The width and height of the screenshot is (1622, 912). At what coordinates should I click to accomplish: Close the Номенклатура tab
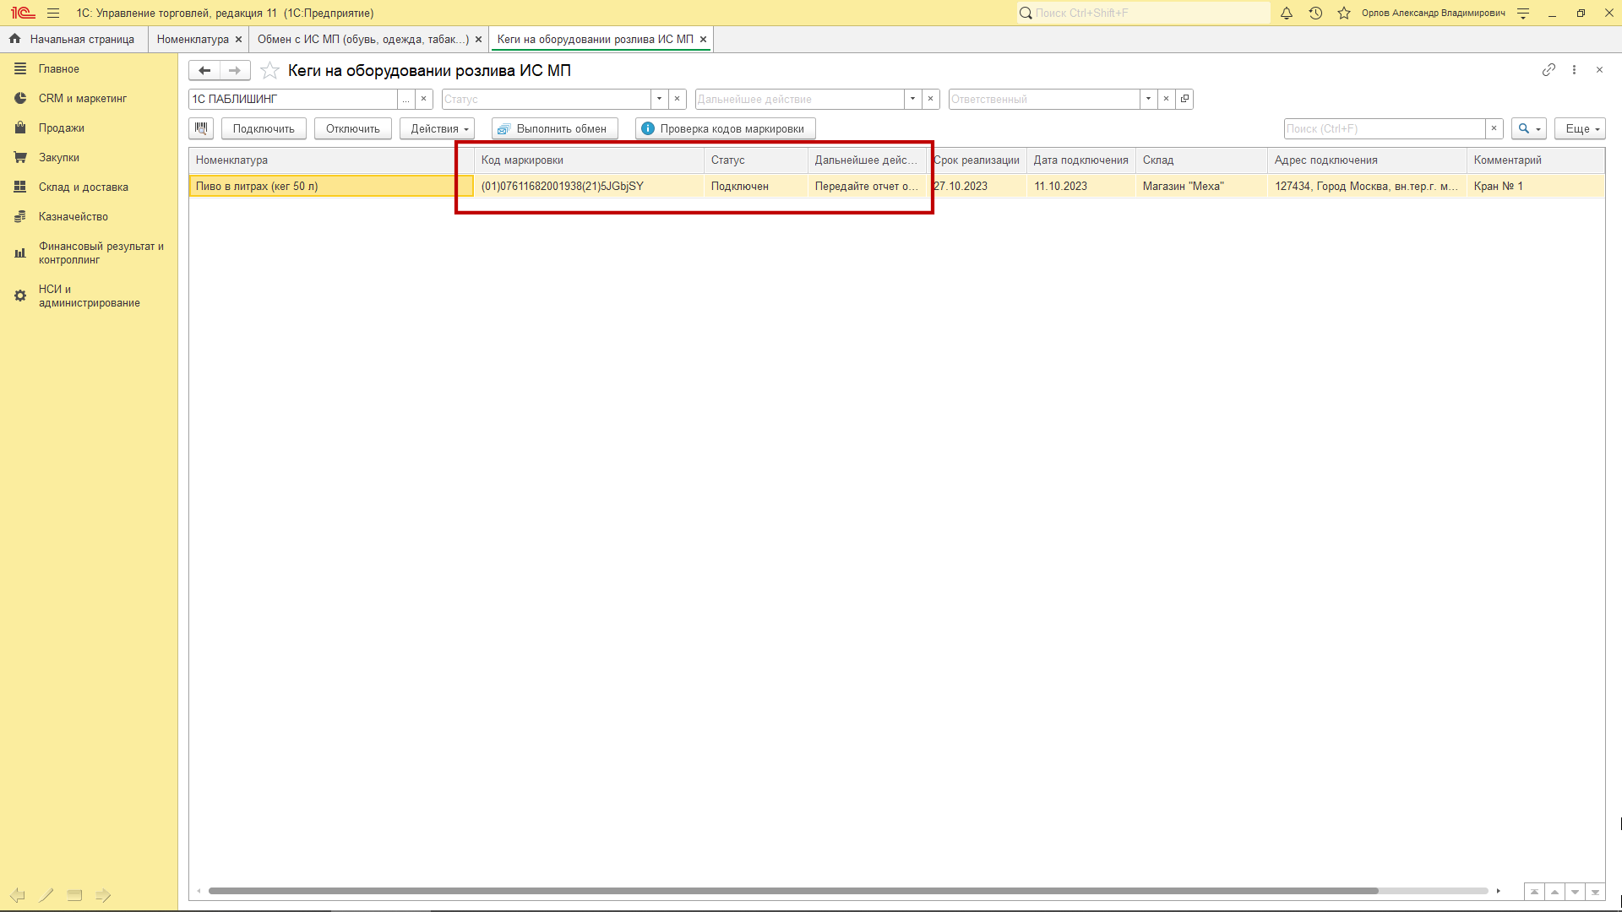click(x=238, y=39)
